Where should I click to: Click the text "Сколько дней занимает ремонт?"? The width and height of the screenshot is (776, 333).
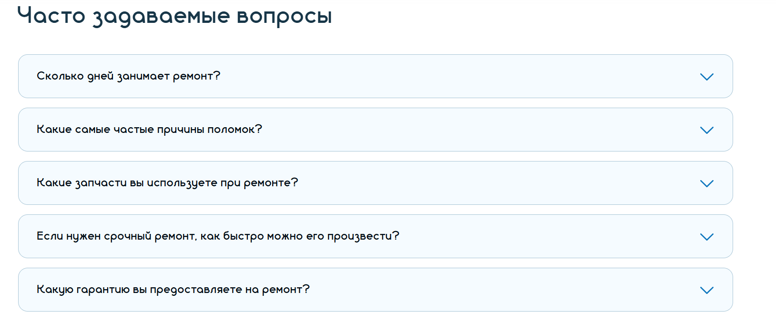tap(128, 76)
